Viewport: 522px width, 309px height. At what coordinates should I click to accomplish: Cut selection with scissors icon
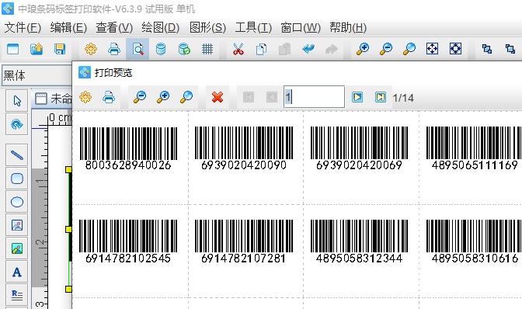click(x=238, y=49)
